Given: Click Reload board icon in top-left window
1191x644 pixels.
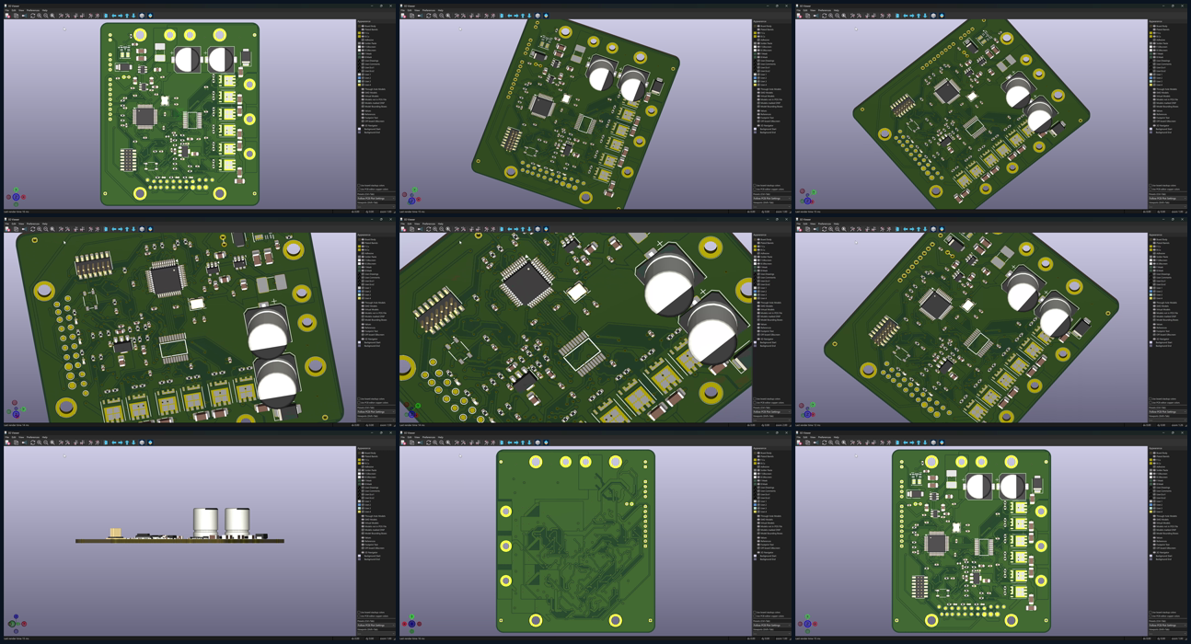Looking at the screenshot, I should click(x=7, y=16).
